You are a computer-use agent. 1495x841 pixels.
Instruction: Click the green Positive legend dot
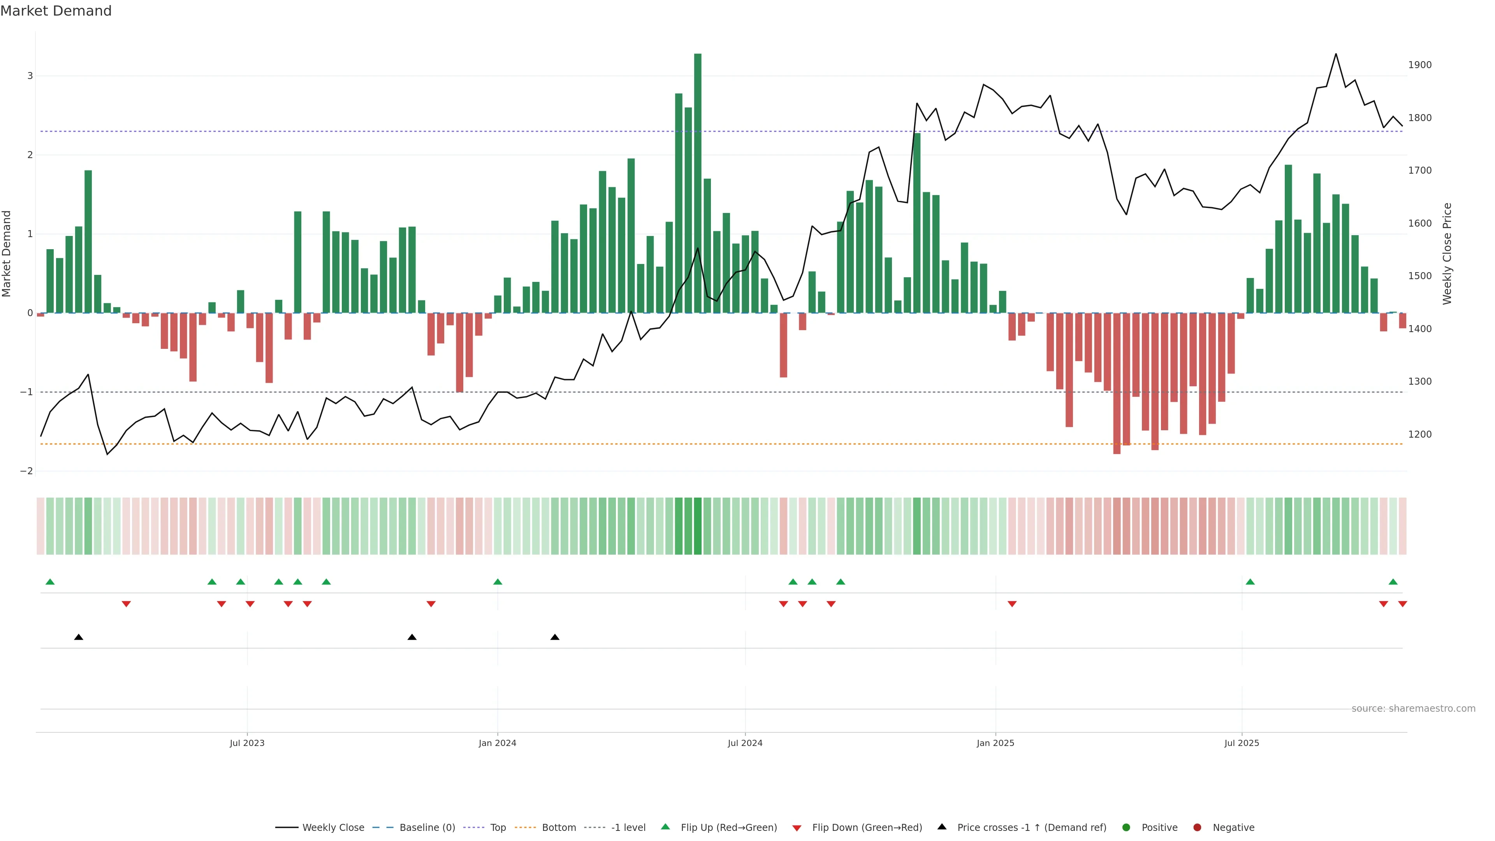pos(1126,827)
